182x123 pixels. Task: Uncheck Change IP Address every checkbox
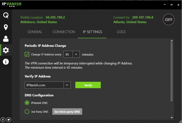pyautogui.click(x=27, y=54)
